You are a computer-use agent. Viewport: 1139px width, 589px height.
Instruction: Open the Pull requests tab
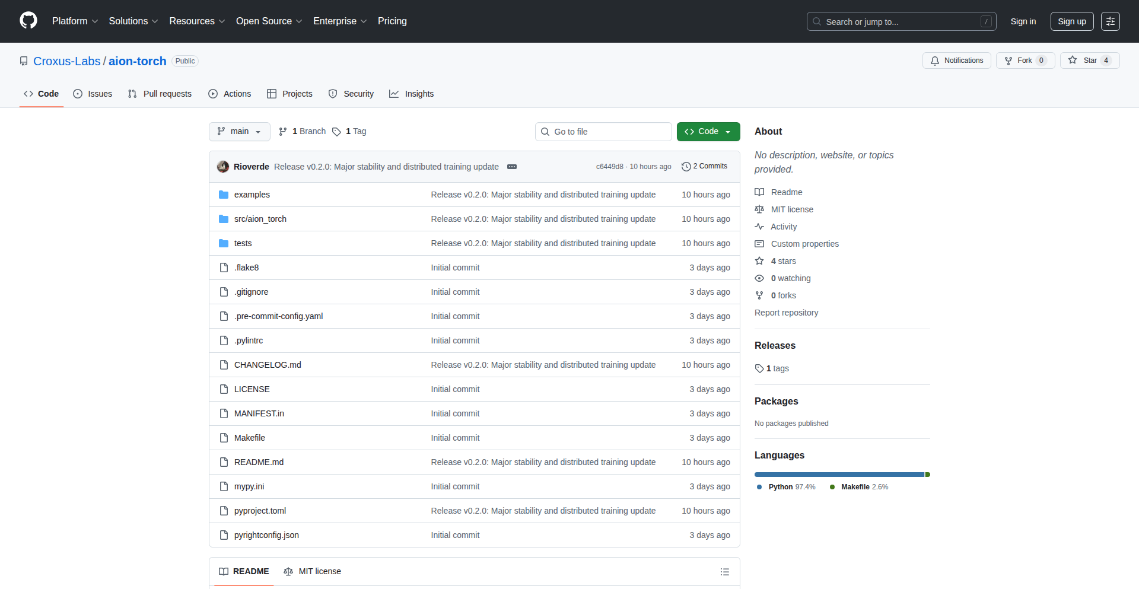[x=160, y=94]
